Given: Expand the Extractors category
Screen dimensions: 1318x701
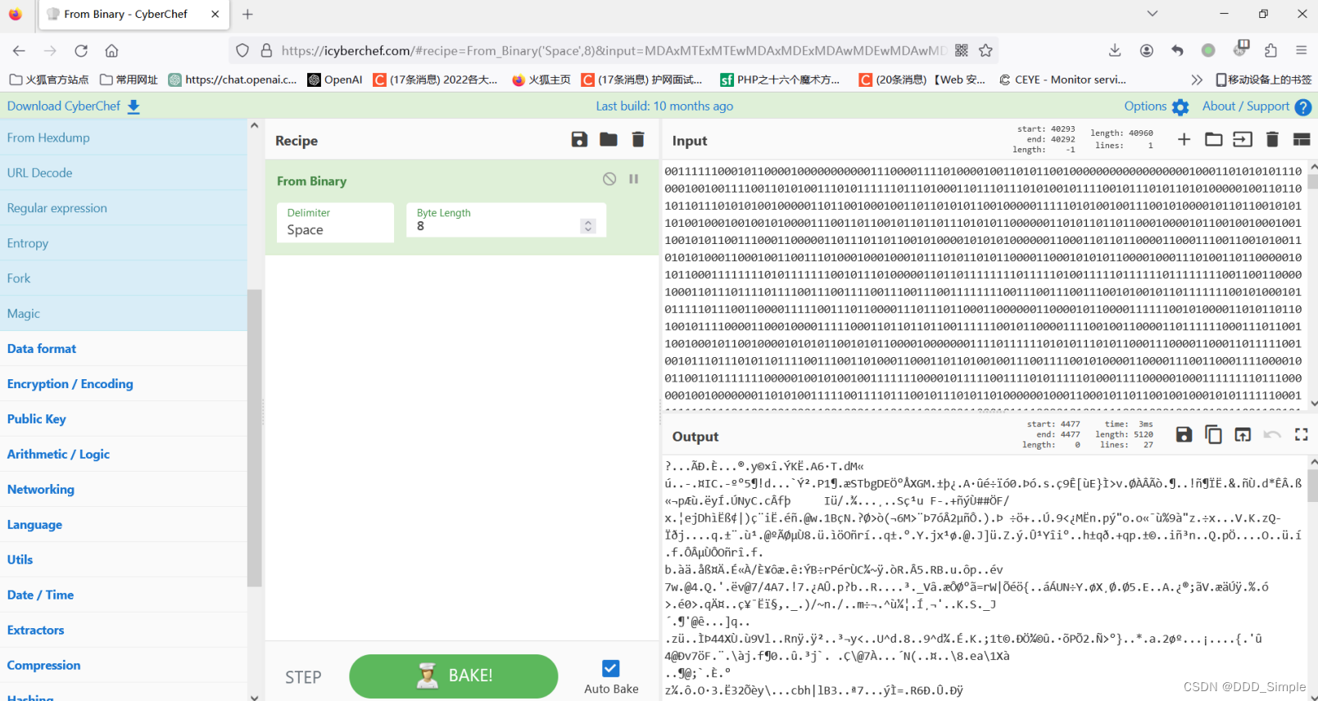Looking at the screenshot, I should (x=123, y=631).
